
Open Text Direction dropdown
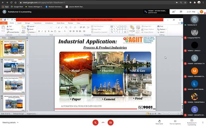[x=98, y=26]
